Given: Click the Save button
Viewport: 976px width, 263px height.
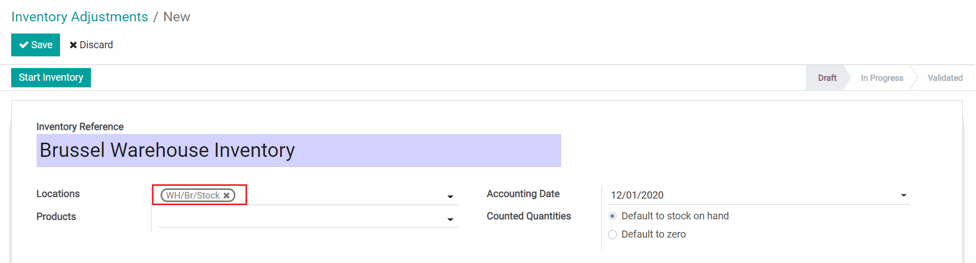Looking at the screenshot, I should (36, 45).
